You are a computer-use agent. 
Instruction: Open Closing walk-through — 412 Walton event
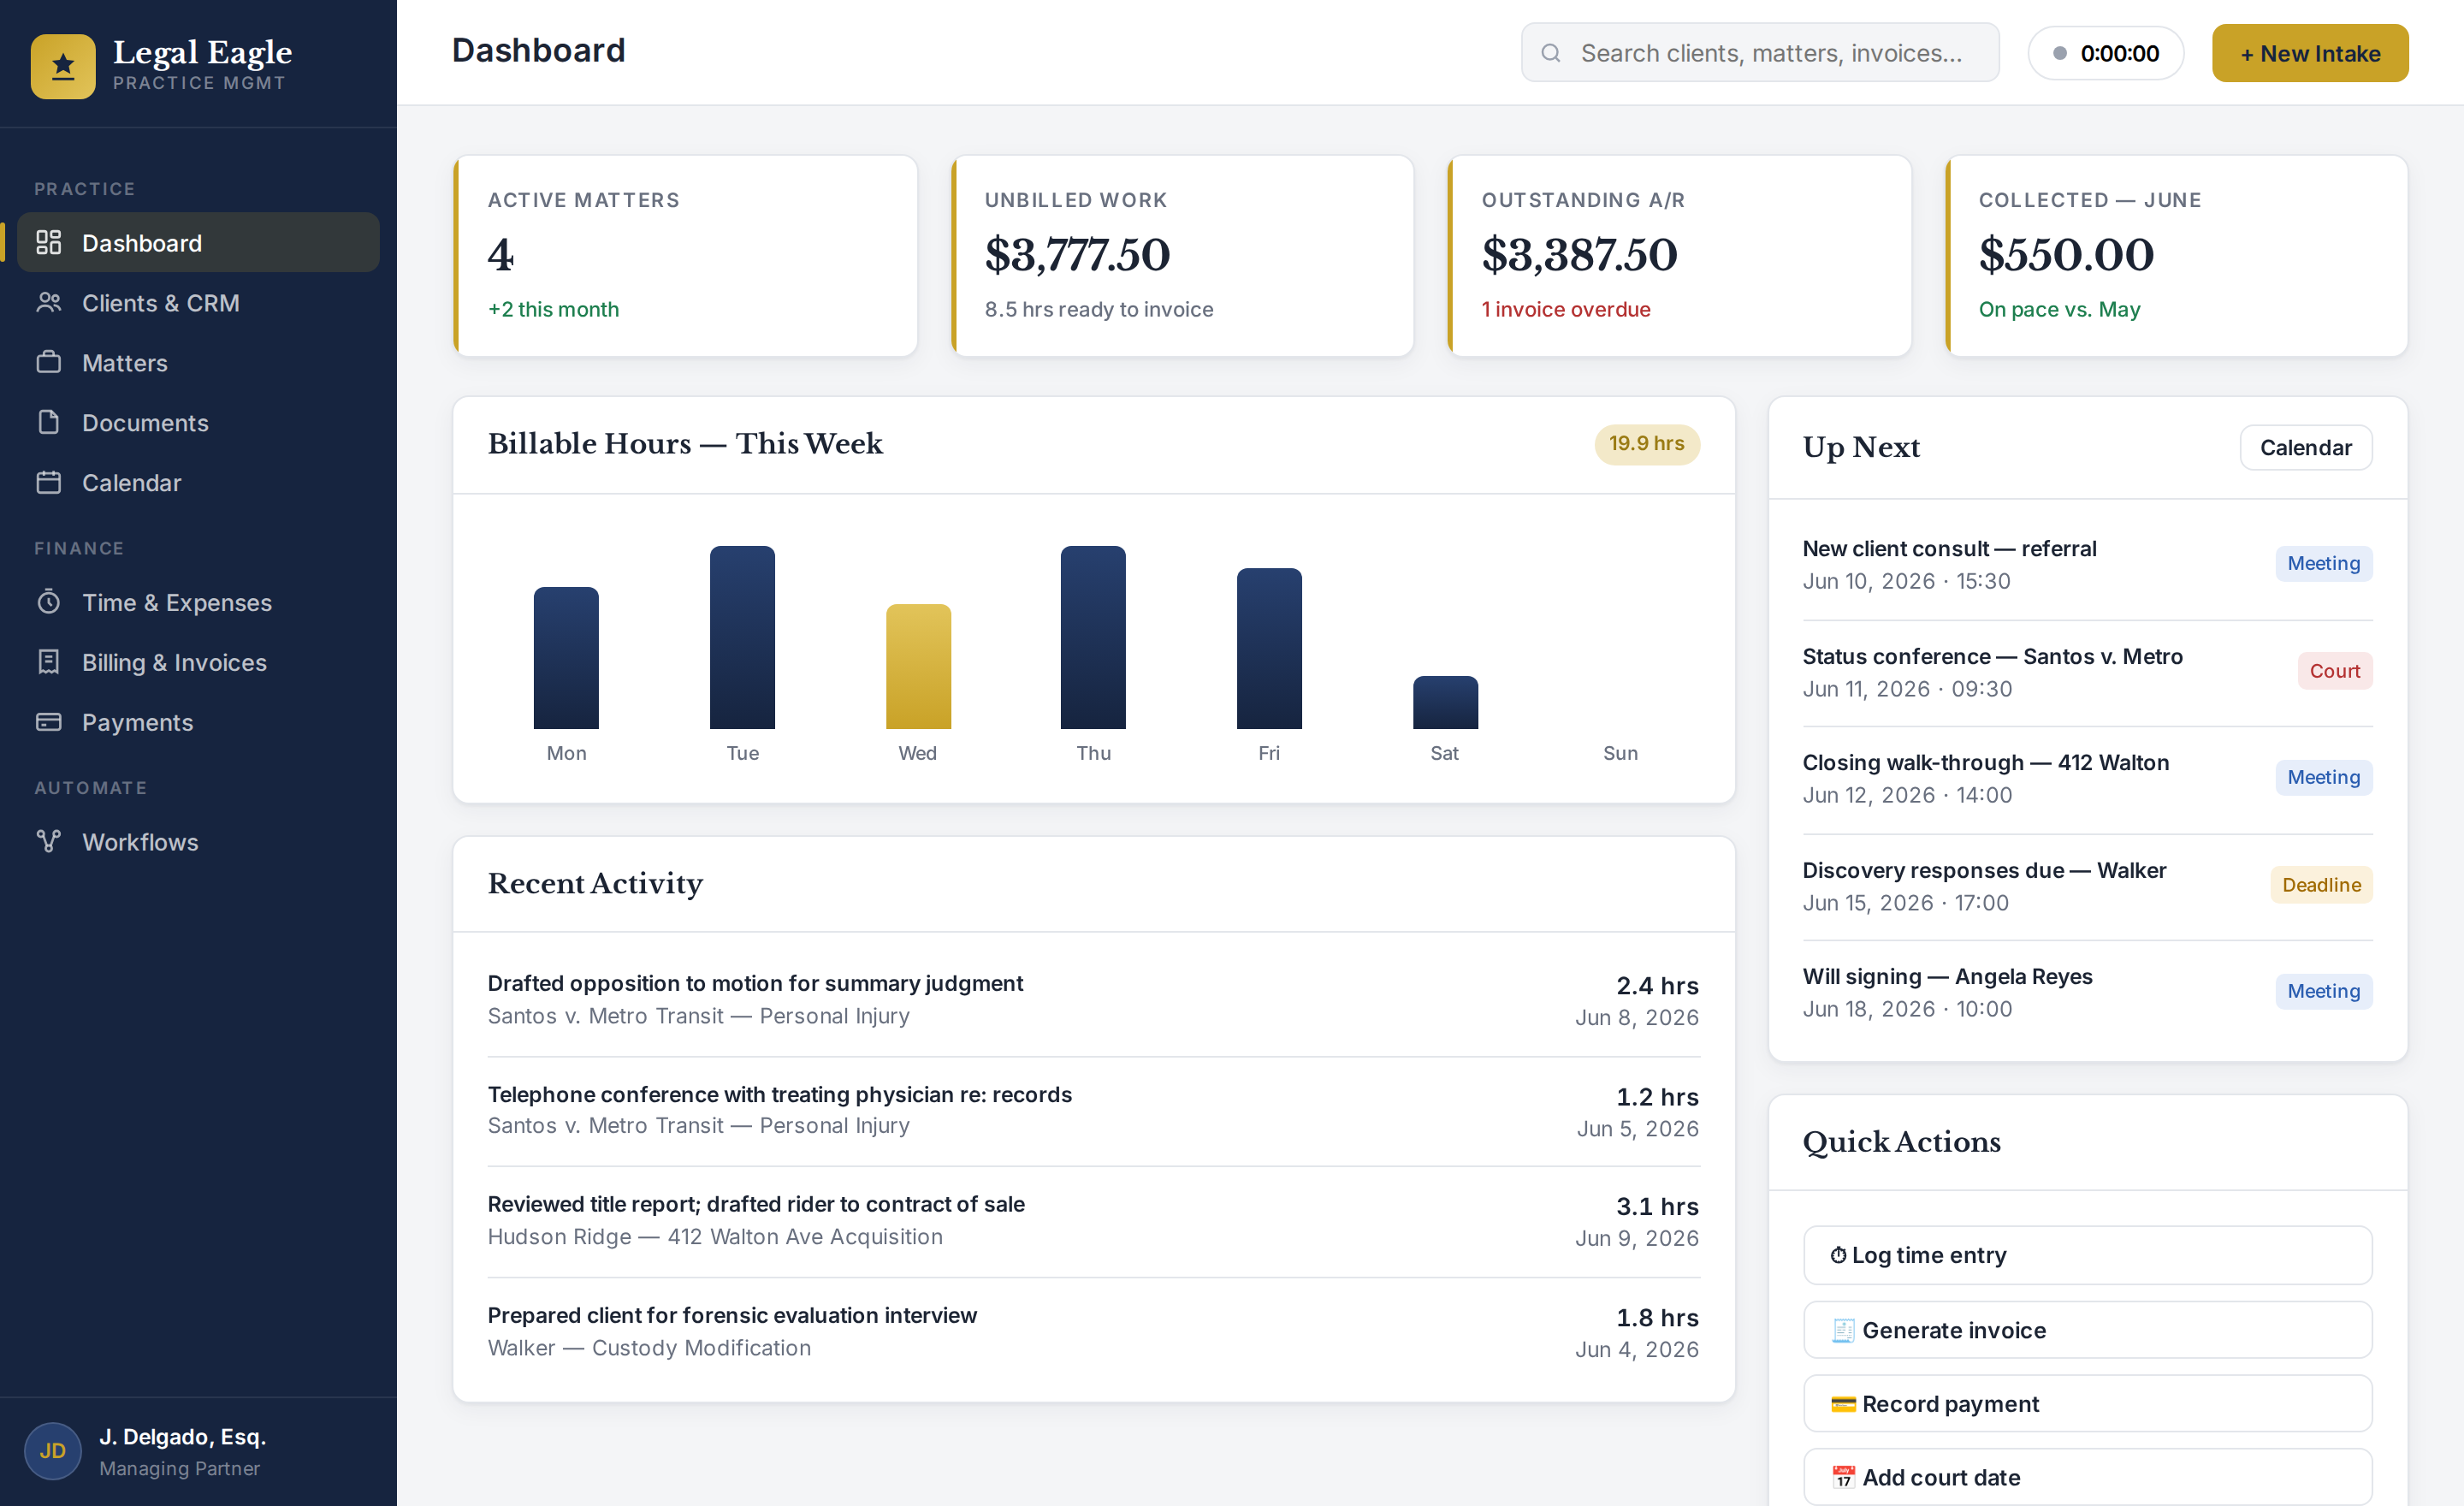coord(2088,779)
